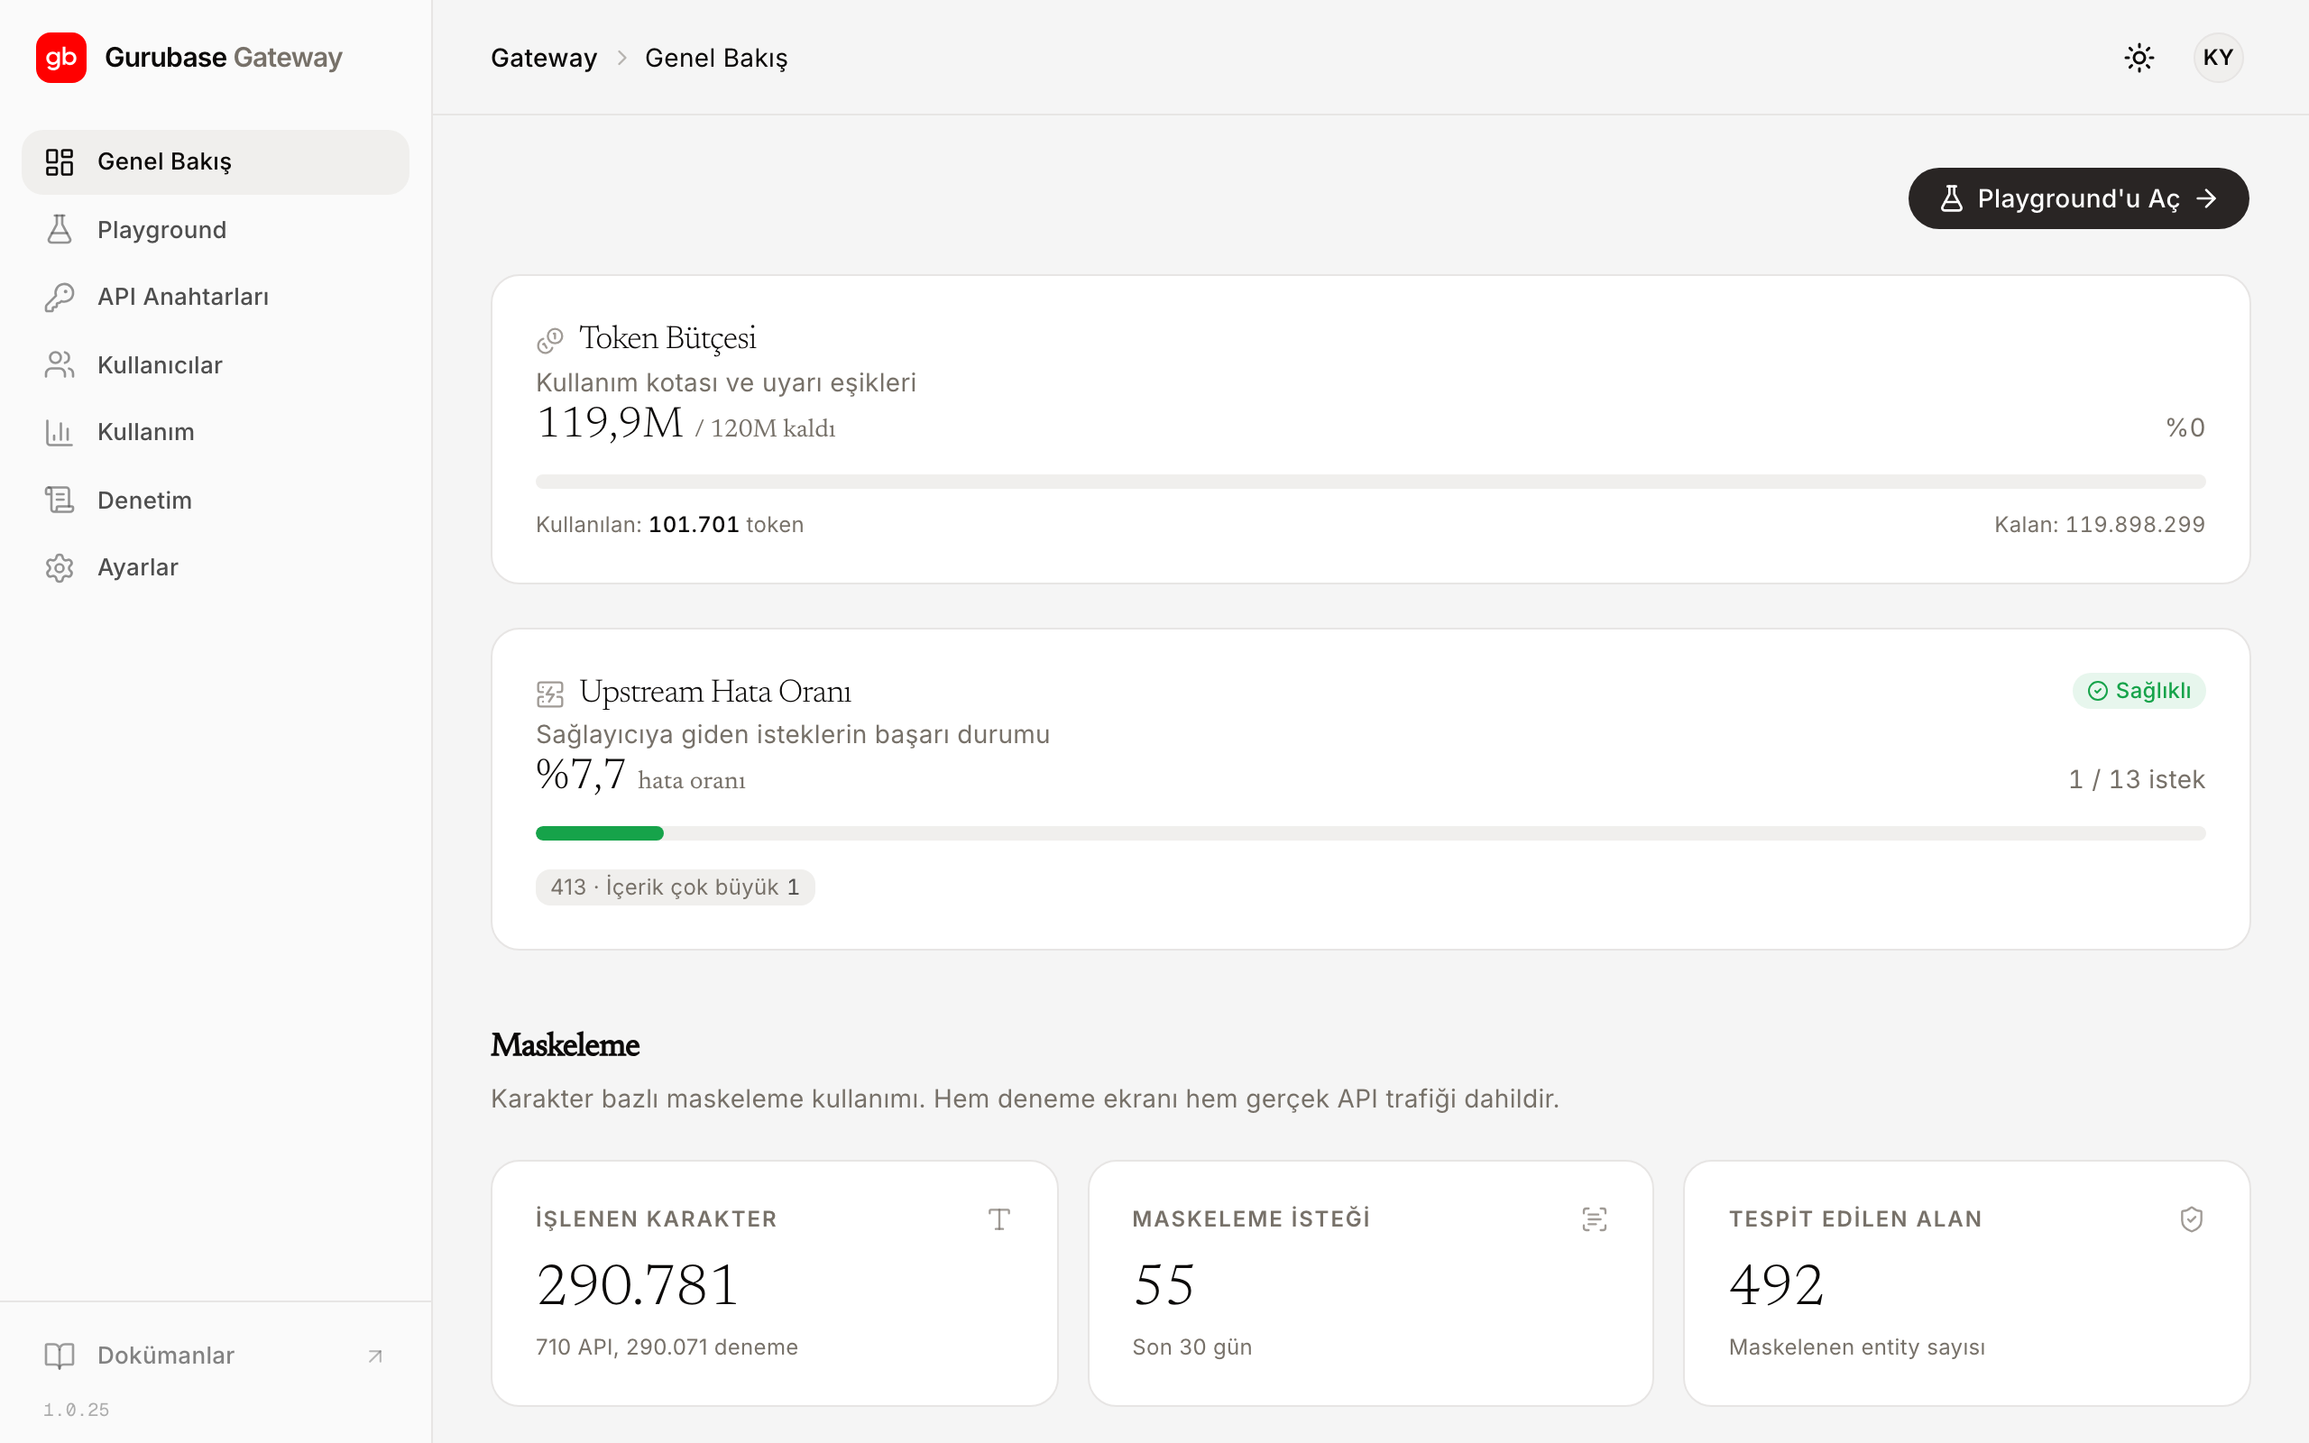2309x1443 pixels.
Task: Toggle the light/dark theme sun icon
Action: point(2139,57)
